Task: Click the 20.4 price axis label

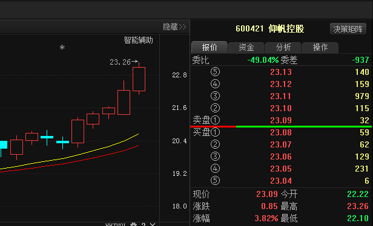Action: (x=179, y=141)
